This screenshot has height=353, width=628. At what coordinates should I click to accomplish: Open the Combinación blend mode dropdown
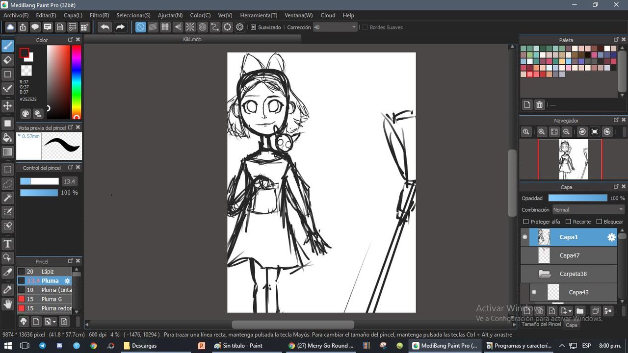588,210
